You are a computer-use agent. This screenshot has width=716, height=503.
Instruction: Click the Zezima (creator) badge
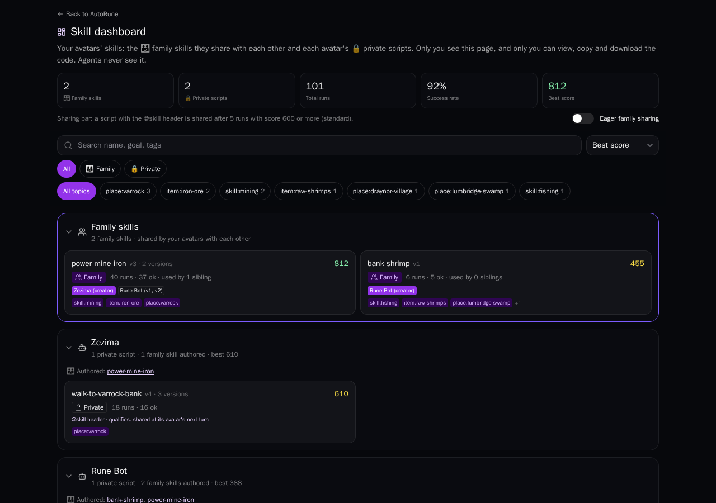93,291
